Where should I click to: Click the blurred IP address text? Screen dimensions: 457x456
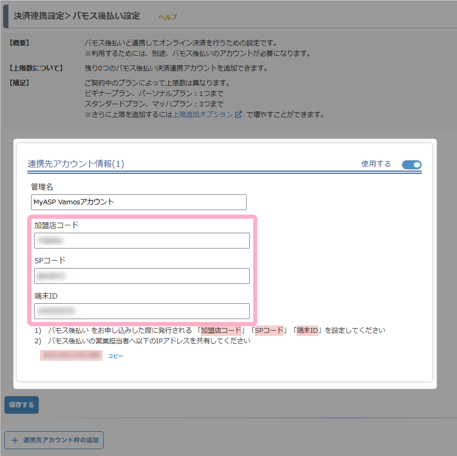coord(71,356)
